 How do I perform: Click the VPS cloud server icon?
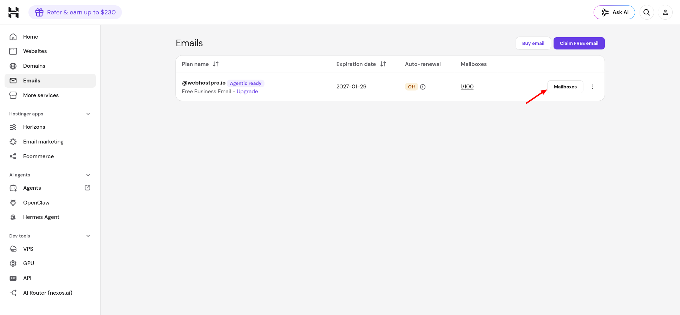click(13, 249)
